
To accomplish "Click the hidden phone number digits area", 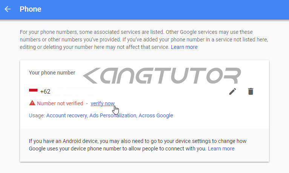I will click(x=73, y=91).
